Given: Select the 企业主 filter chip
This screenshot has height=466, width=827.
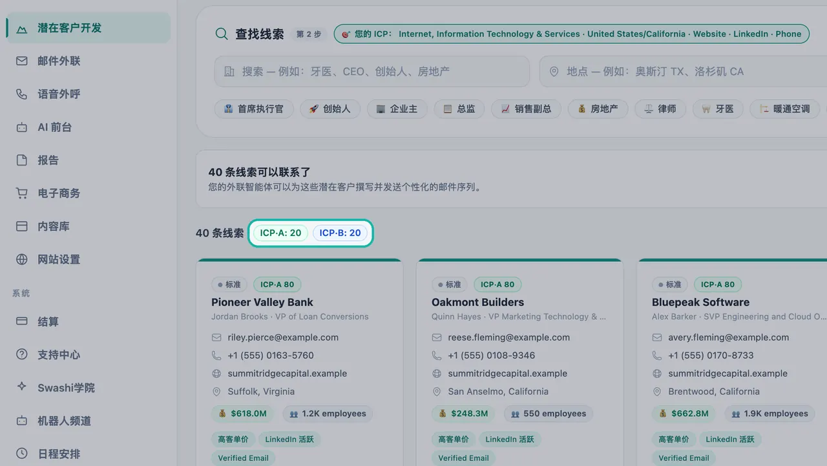Looking at the screenshot, I should (x=397, y=109).
